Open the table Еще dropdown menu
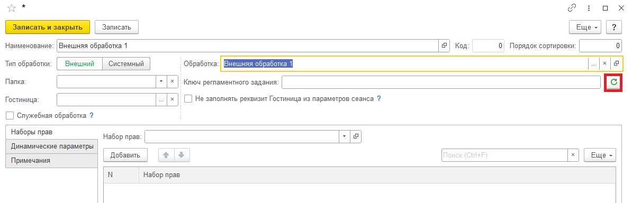 tap(600, 155)
